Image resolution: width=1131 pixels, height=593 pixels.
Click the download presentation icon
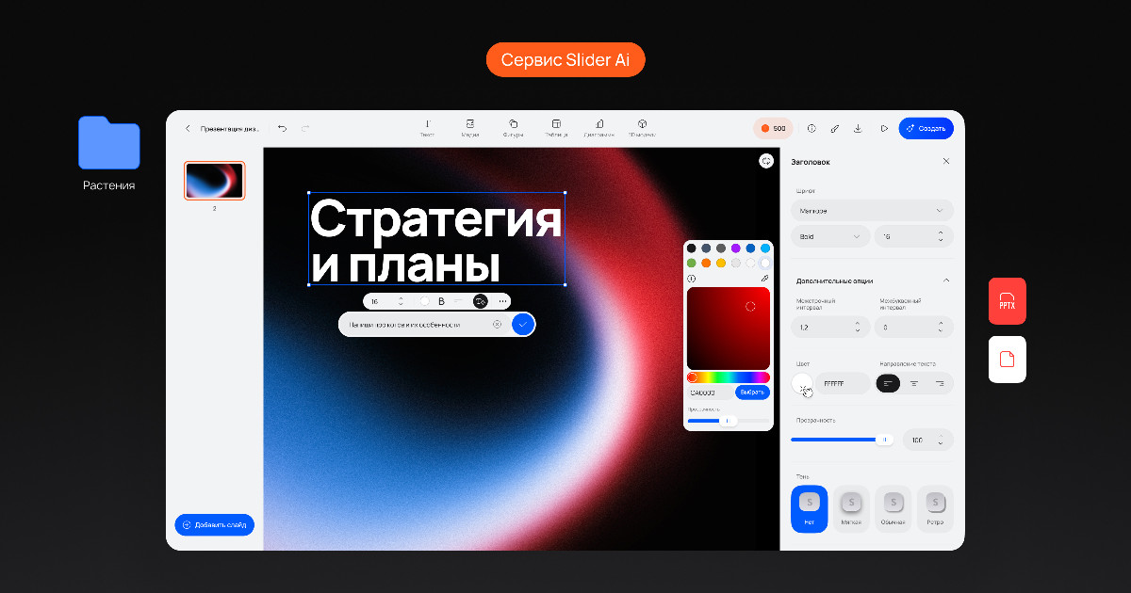pos(858,128)
